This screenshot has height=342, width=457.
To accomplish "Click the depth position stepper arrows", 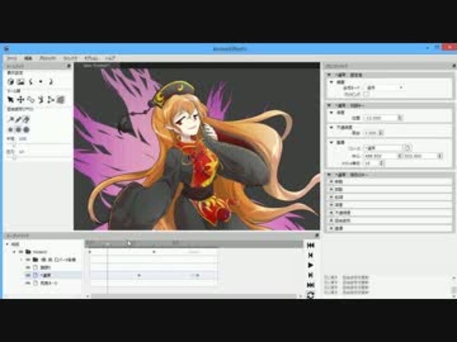I will [400, 118].
